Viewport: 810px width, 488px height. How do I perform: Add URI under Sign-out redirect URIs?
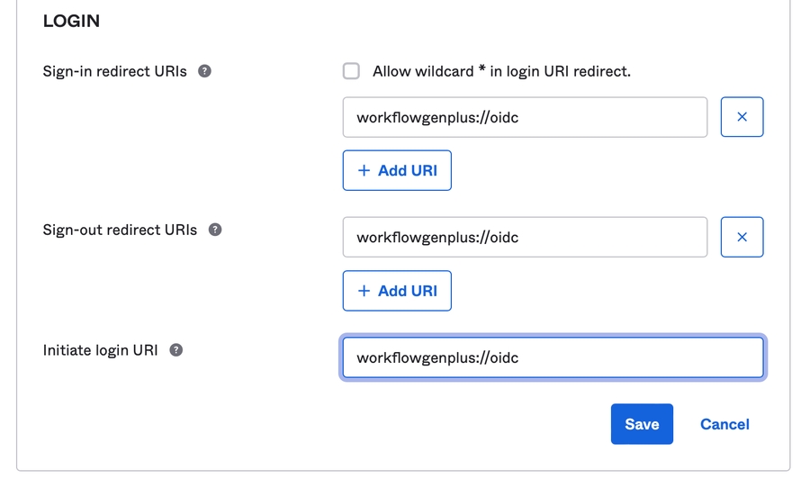coord(397,291)
